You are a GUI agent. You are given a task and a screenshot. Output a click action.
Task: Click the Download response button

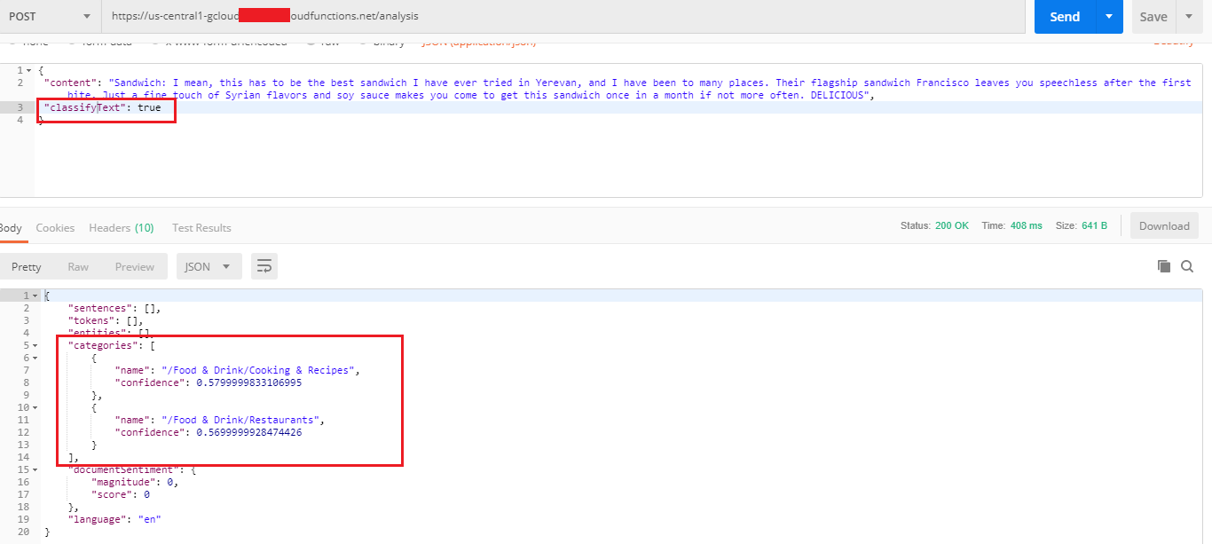pos(1164,226)
